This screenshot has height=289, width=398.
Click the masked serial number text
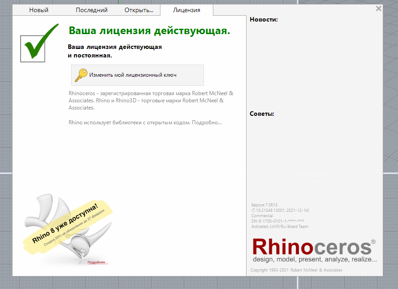coord(278,221)
